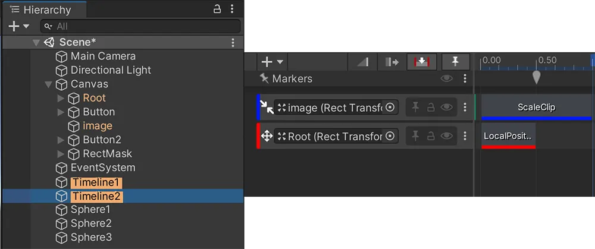Expand the Root object in the Hierarchy
This screenshot has width=595, height=249.
pos(61,98)
